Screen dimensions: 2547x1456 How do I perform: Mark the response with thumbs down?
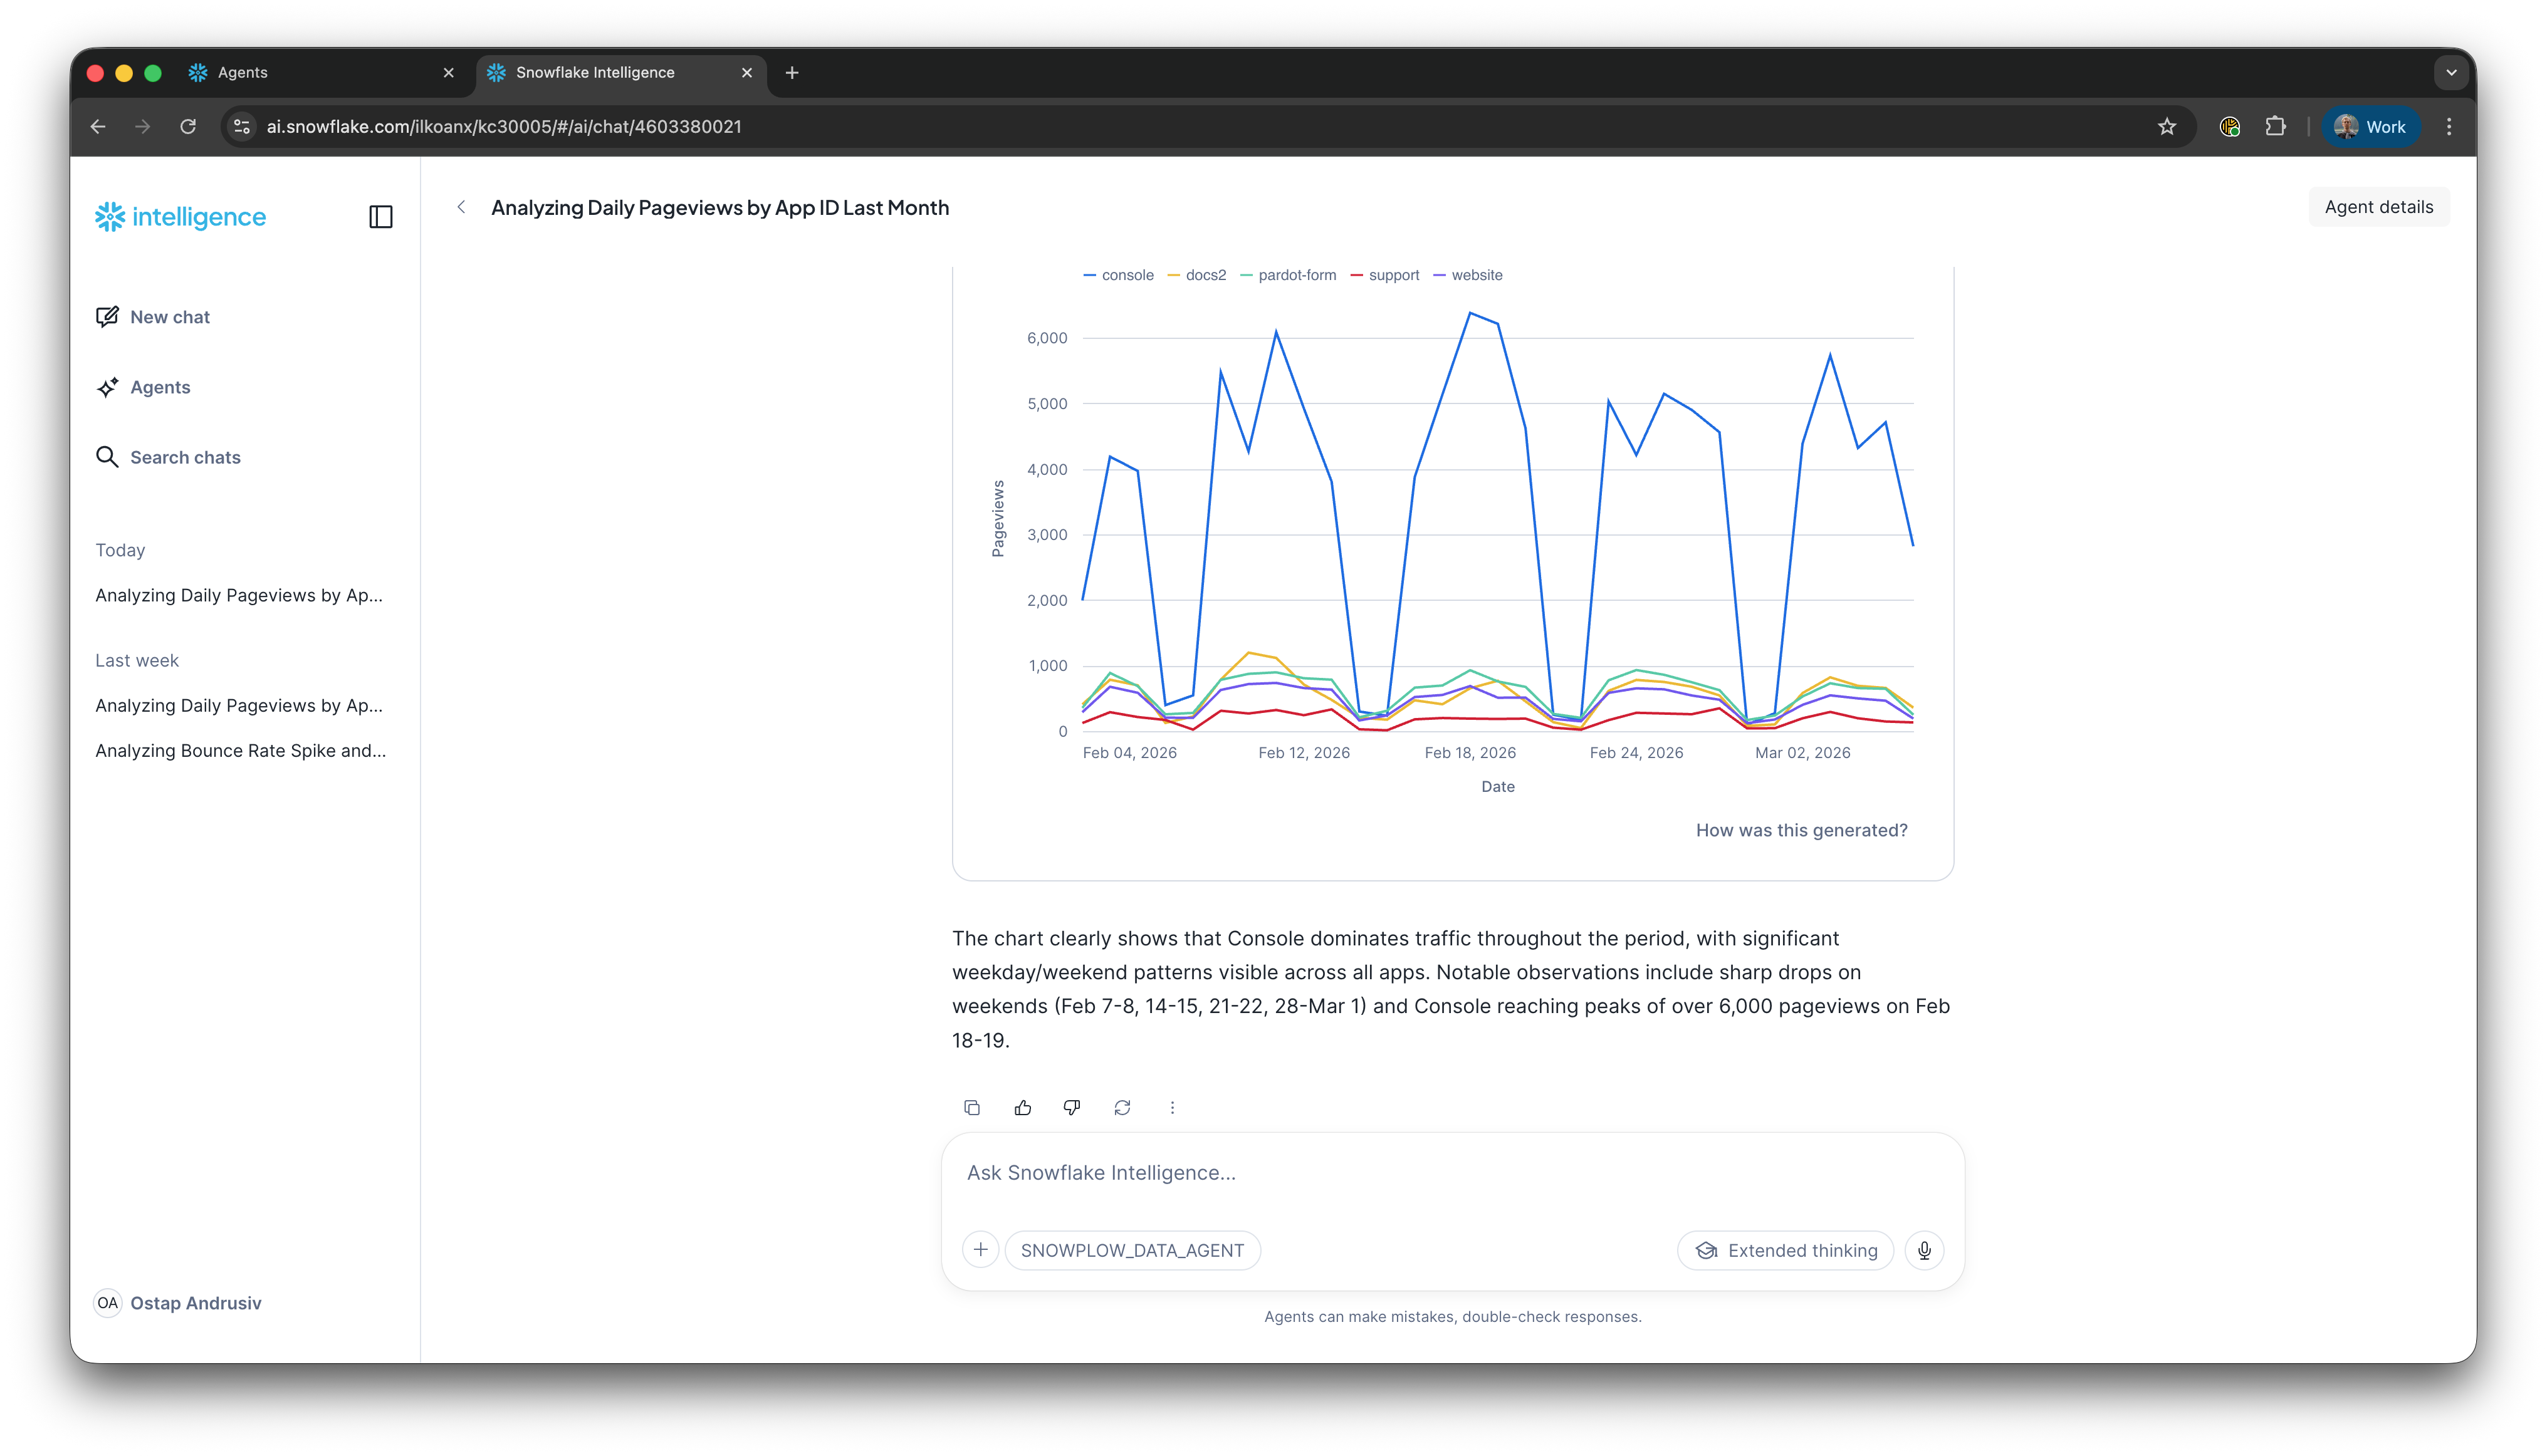point(1072,1107)
